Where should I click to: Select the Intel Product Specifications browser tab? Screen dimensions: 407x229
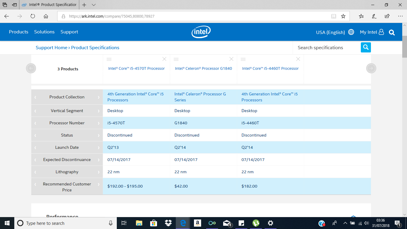pos(49,5)
